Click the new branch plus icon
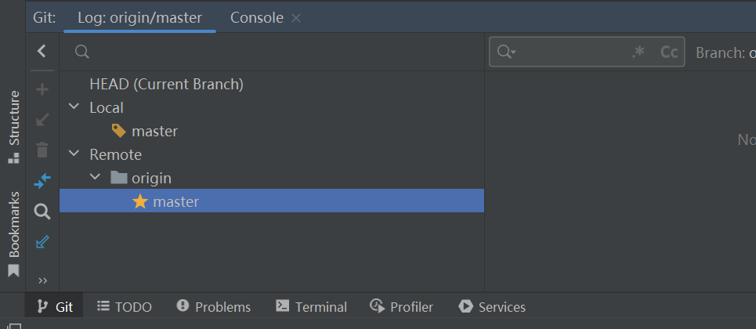The image size is (756, 329). (42, 89)
